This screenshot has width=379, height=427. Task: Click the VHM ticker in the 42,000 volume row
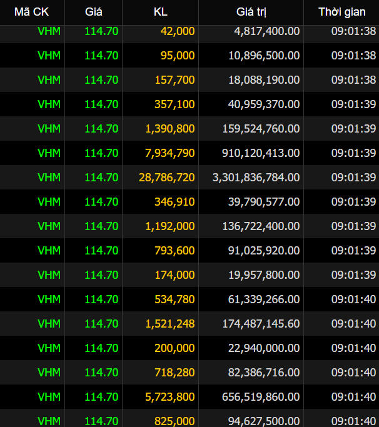(x=49, y=31)
